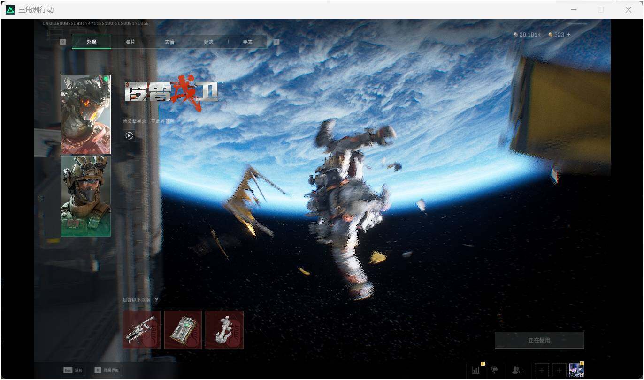644x380 pixels.
Task: Click the second plus squad slot
Action: (559, 370)
